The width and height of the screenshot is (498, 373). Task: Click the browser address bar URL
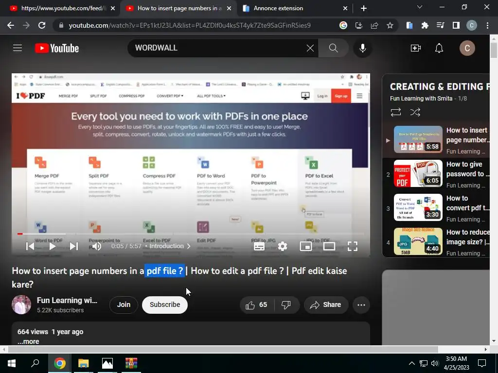pyautogui.click(x=190, y=25)
